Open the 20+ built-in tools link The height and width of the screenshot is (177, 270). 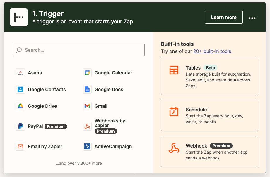(x=212, y=51)
